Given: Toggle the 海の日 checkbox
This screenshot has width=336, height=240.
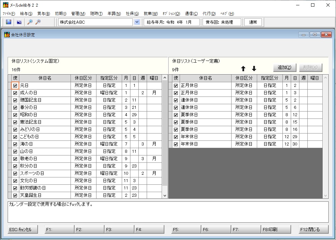Looking at the screenshot, I should [x=15, y=144].
